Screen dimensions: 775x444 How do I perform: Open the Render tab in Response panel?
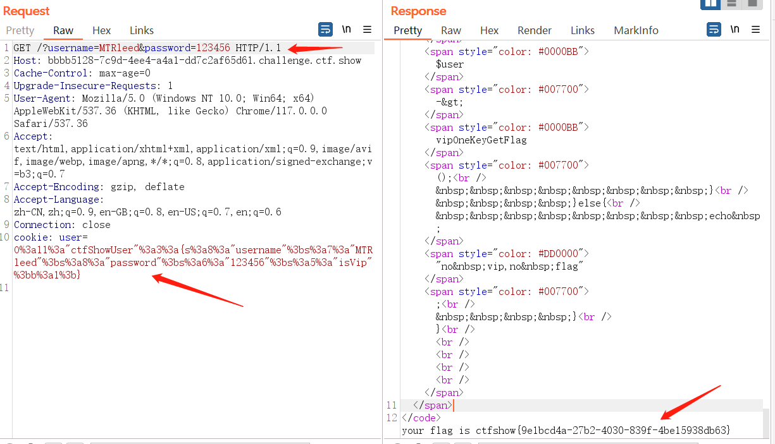(535, 30)
